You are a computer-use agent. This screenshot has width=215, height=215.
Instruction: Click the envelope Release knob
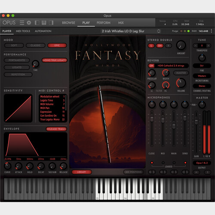[x=63, y=166]
